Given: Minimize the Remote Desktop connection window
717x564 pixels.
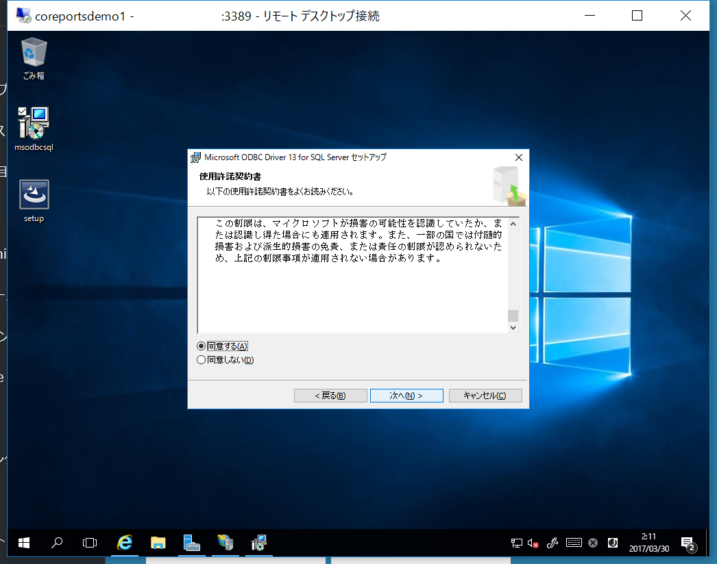Looking at the screenshot, I should [x=590, y=16].
